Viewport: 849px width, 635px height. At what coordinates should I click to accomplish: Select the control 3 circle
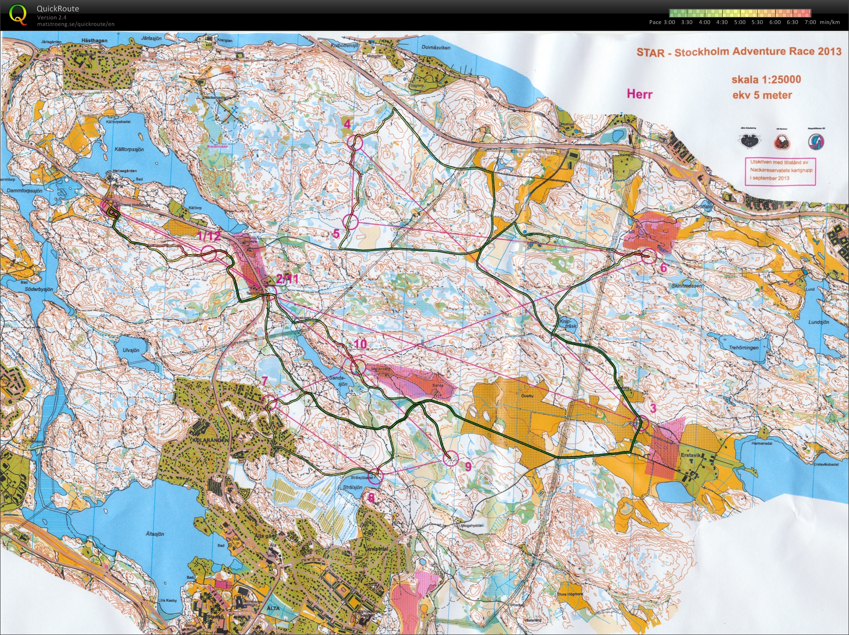point(641,424)
